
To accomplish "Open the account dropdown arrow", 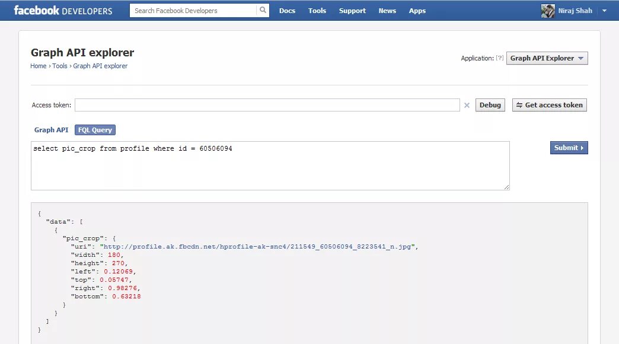I will [604, 11].
